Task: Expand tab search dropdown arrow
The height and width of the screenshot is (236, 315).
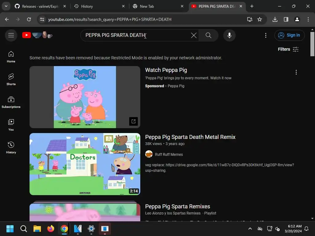Action: (x=6, y=6)
